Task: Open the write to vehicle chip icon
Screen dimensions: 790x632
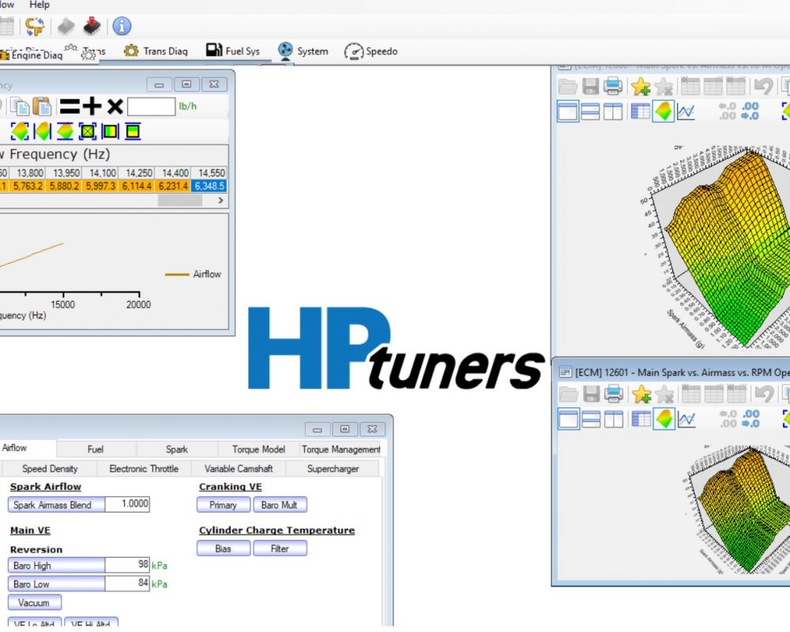Action: [x=92, y=26]
